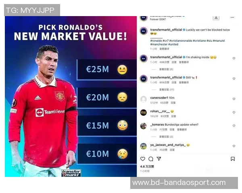The height and width of the screenshot is (193, 242).
Task: Like the "I'm shaking inside" comment
Action: coord(234,58)
